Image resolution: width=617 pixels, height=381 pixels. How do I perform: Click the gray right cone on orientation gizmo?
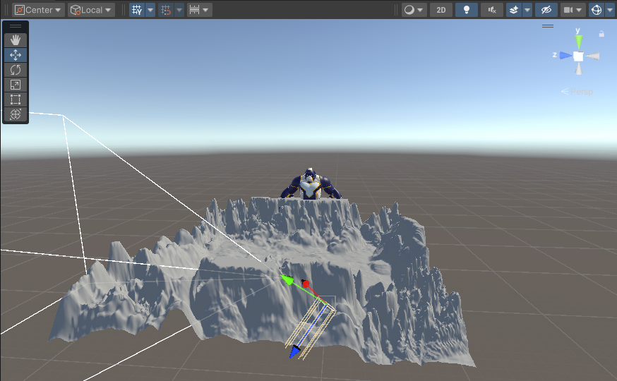coord(592,56)
